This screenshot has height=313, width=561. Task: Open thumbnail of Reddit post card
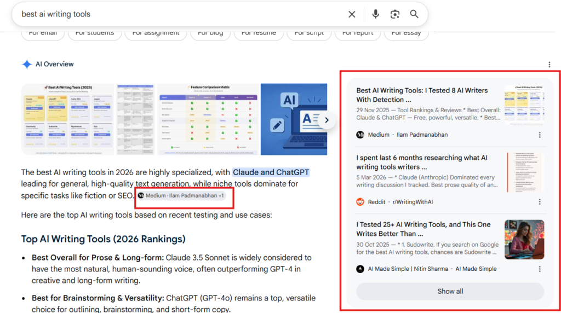525,172
